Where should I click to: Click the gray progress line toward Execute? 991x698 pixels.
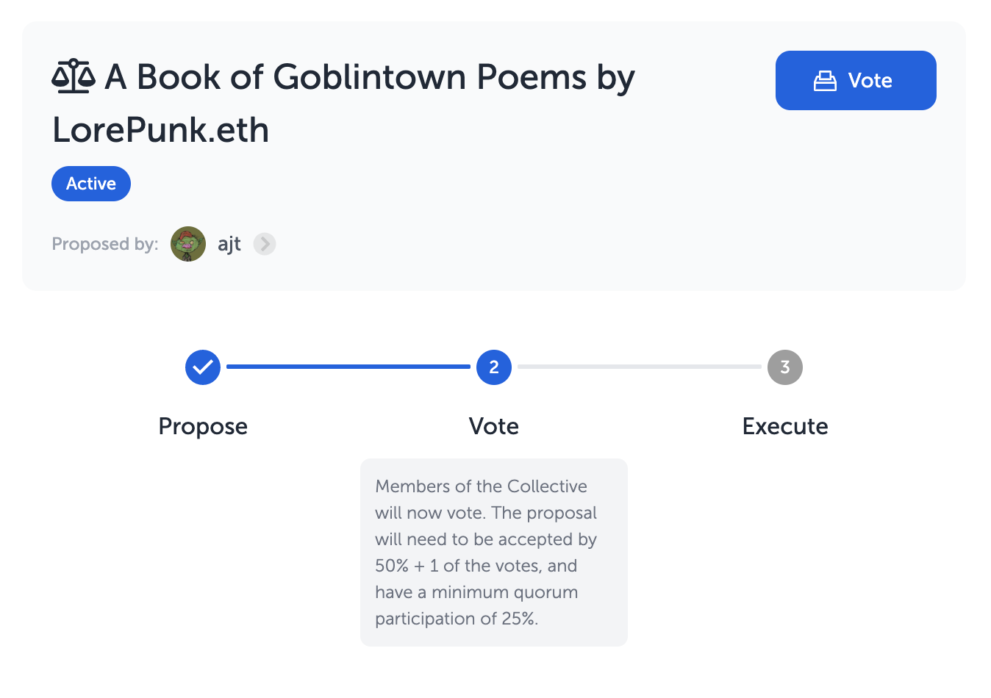click(640, 366)
